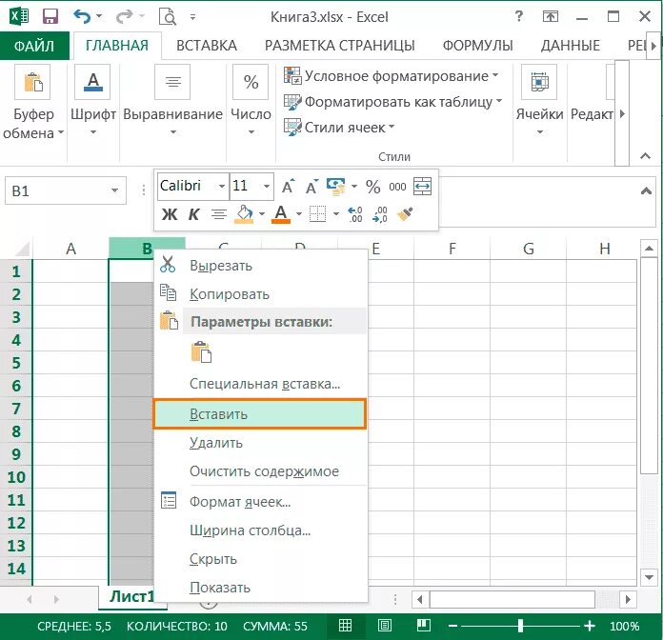Click the Save disk icon in quick access toolbar

[x=50, y=16]
